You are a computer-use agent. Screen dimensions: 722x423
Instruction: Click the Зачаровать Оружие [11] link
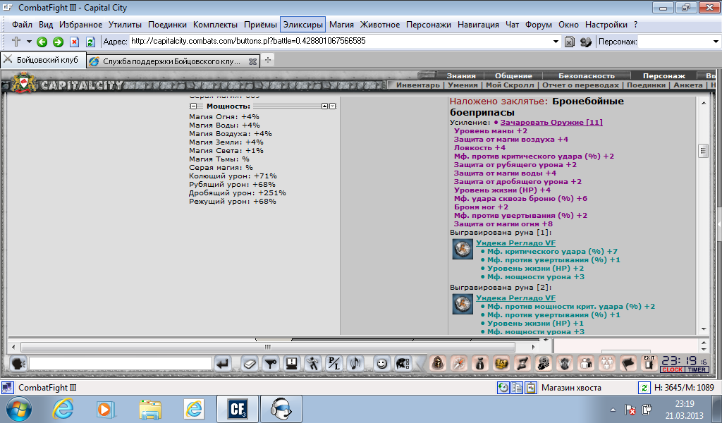[551, 123]
